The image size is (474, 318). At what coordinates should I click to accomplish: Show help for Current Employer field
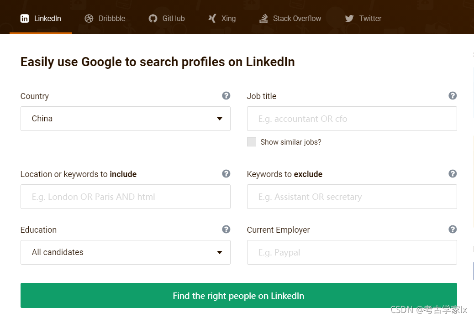(x=453, y=229)
